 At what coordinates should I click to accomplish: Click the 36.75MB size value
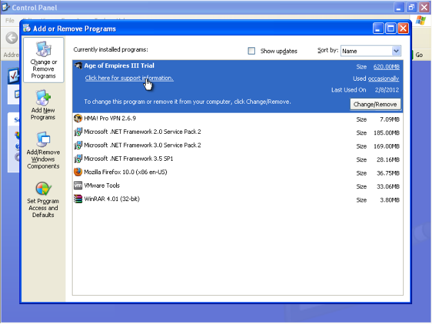pyautogui.click(x=388, y=174)
